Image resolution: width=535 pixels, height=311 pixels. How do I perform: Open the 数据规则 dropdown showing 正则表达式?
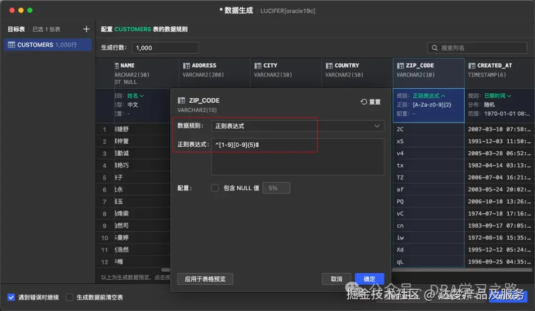[297, 126]
